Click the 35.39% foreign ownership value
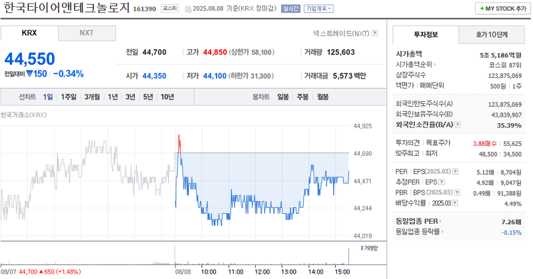Viewport: 533px width, 279px height. coord(509,125)
